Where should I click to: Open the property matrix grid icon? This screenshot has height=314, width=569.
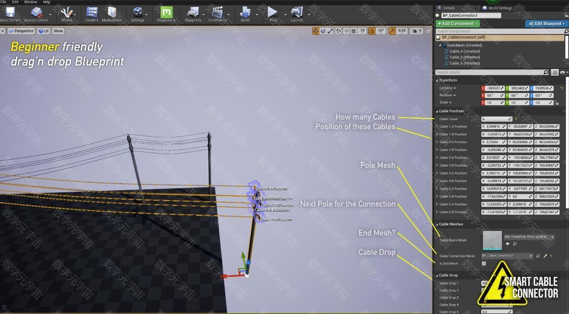coord(554,73)
